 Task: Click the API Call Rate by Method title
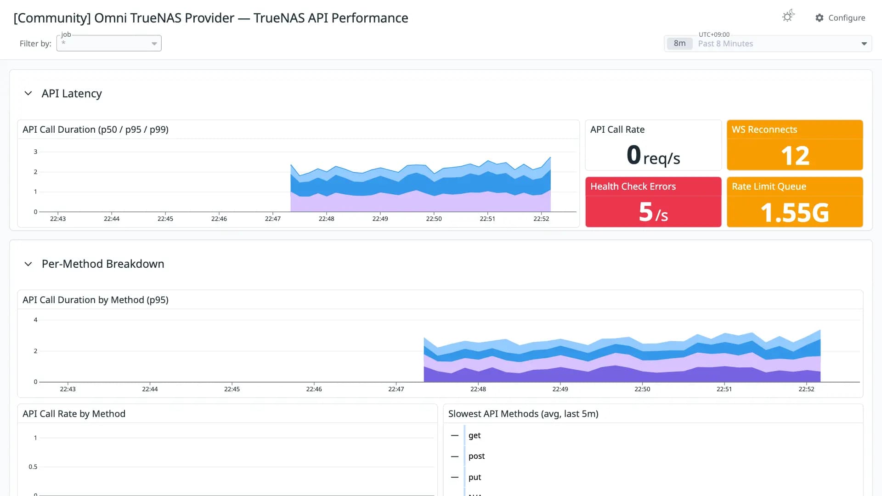click(x=74, y=414)
